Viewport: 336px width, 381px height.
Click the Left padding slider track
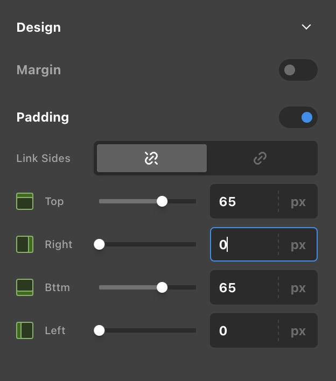(x=151, y=330)
